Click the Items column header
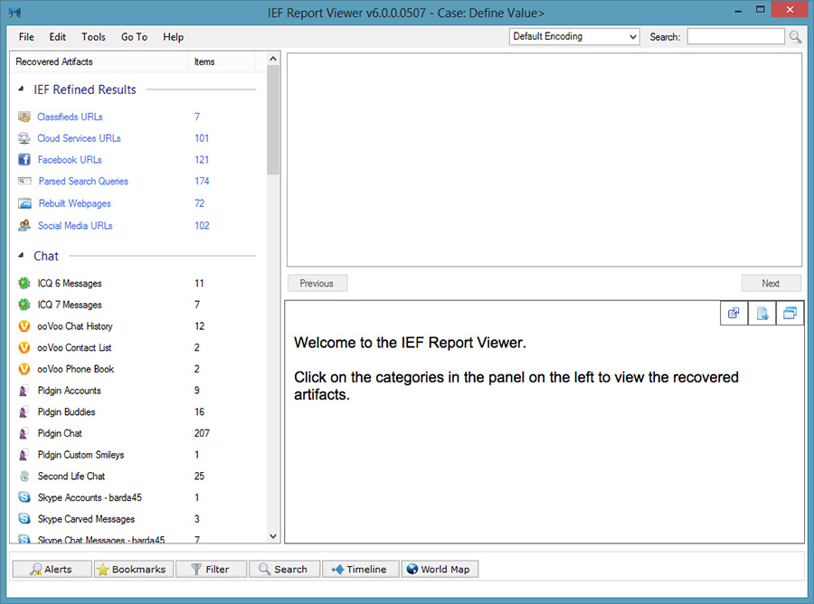Viewport: 814px width, 604px height. tap(222, 61)
